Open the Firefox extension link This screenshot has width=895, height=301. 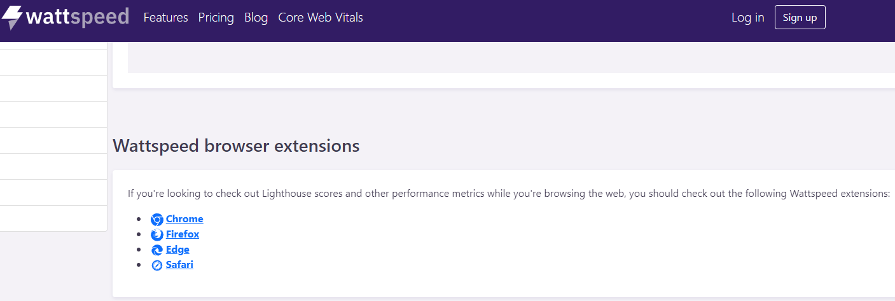click(183, 234)
